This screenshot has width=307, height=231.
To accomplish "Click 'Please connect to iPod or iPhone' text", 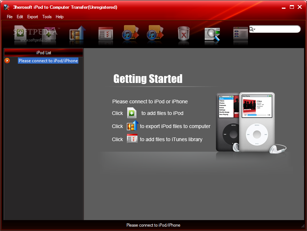I will [x=150, y=101].
